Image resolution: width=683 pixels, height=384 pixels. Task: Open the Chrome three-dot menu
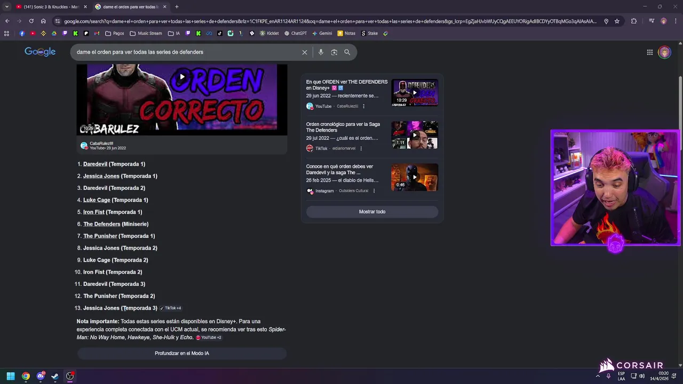[676, 21]
